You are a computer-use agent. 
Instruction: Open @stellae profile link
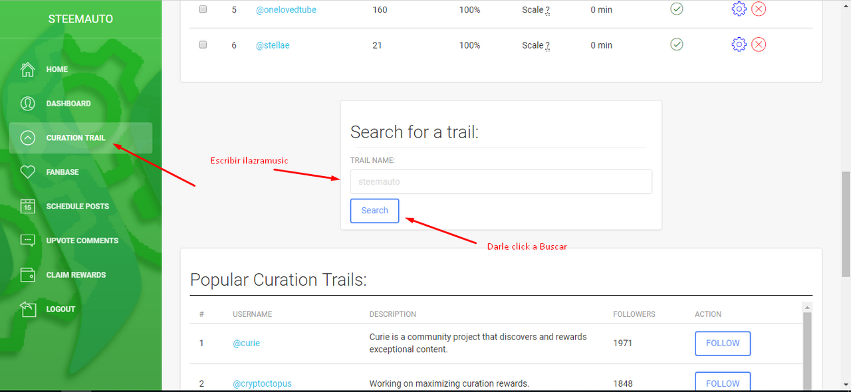click(x=273, y=45)
